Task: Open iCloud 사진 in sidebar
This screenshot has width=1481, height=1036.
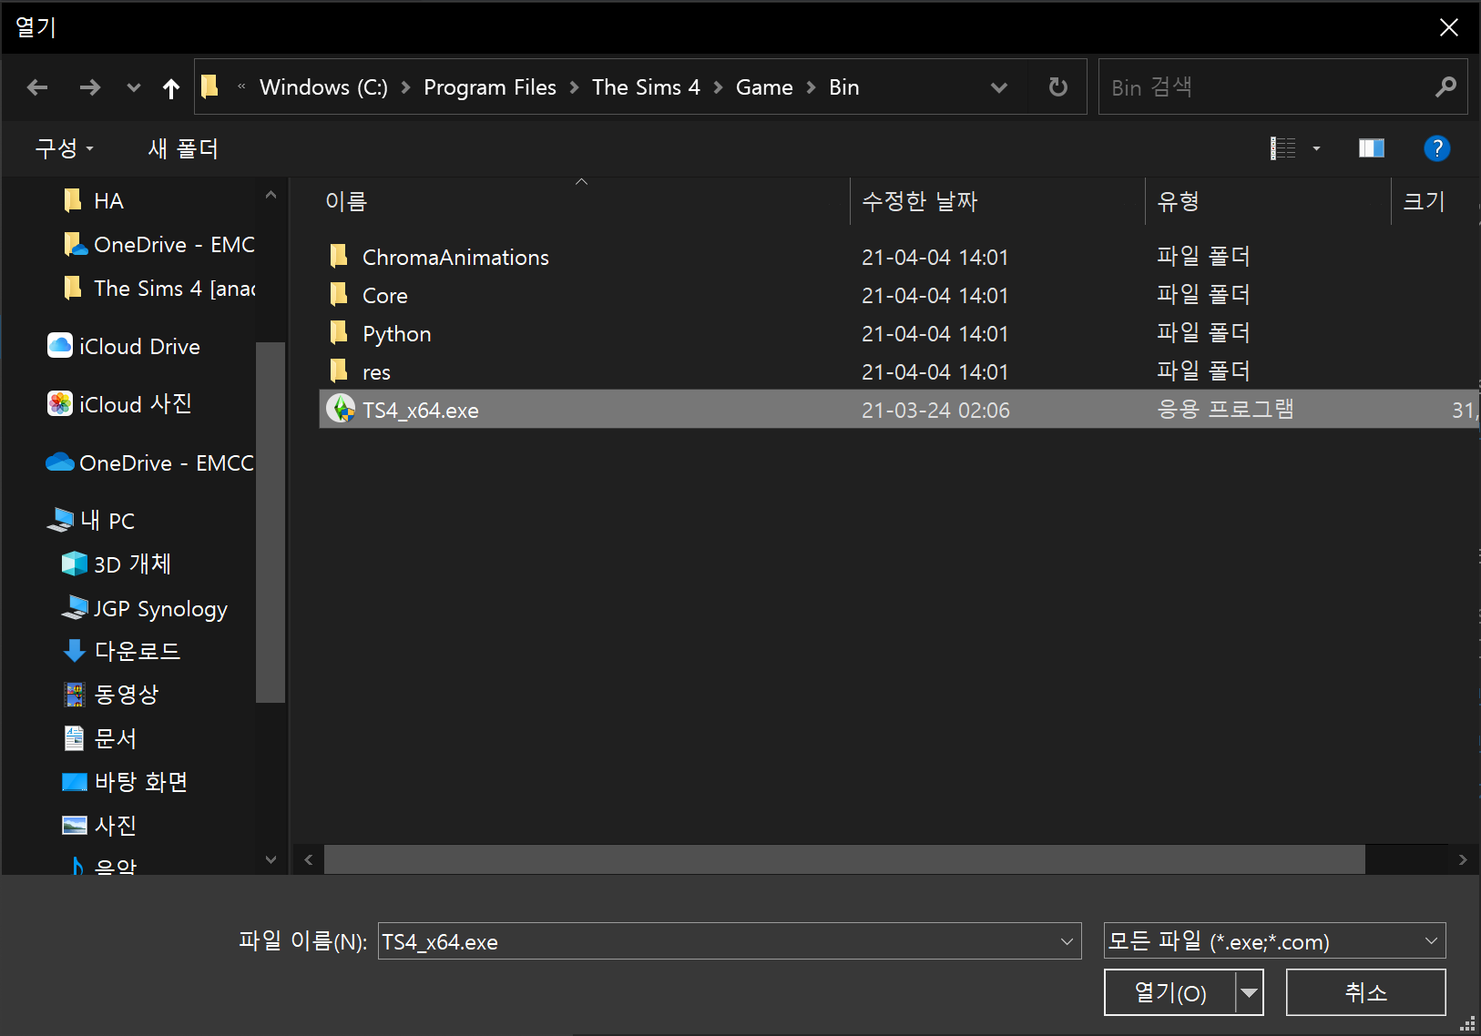Action: pyautogui.click(x=119, y=405)
